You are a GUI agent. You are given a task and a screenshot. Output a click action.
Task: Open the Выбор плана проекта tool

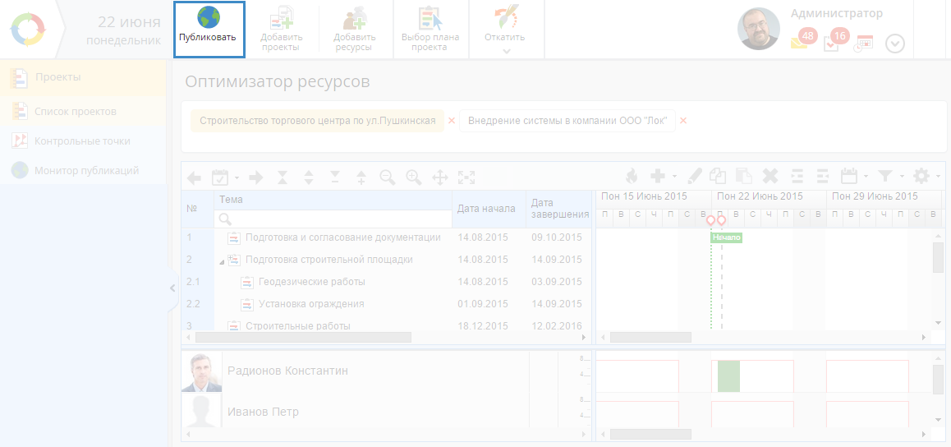430,29
